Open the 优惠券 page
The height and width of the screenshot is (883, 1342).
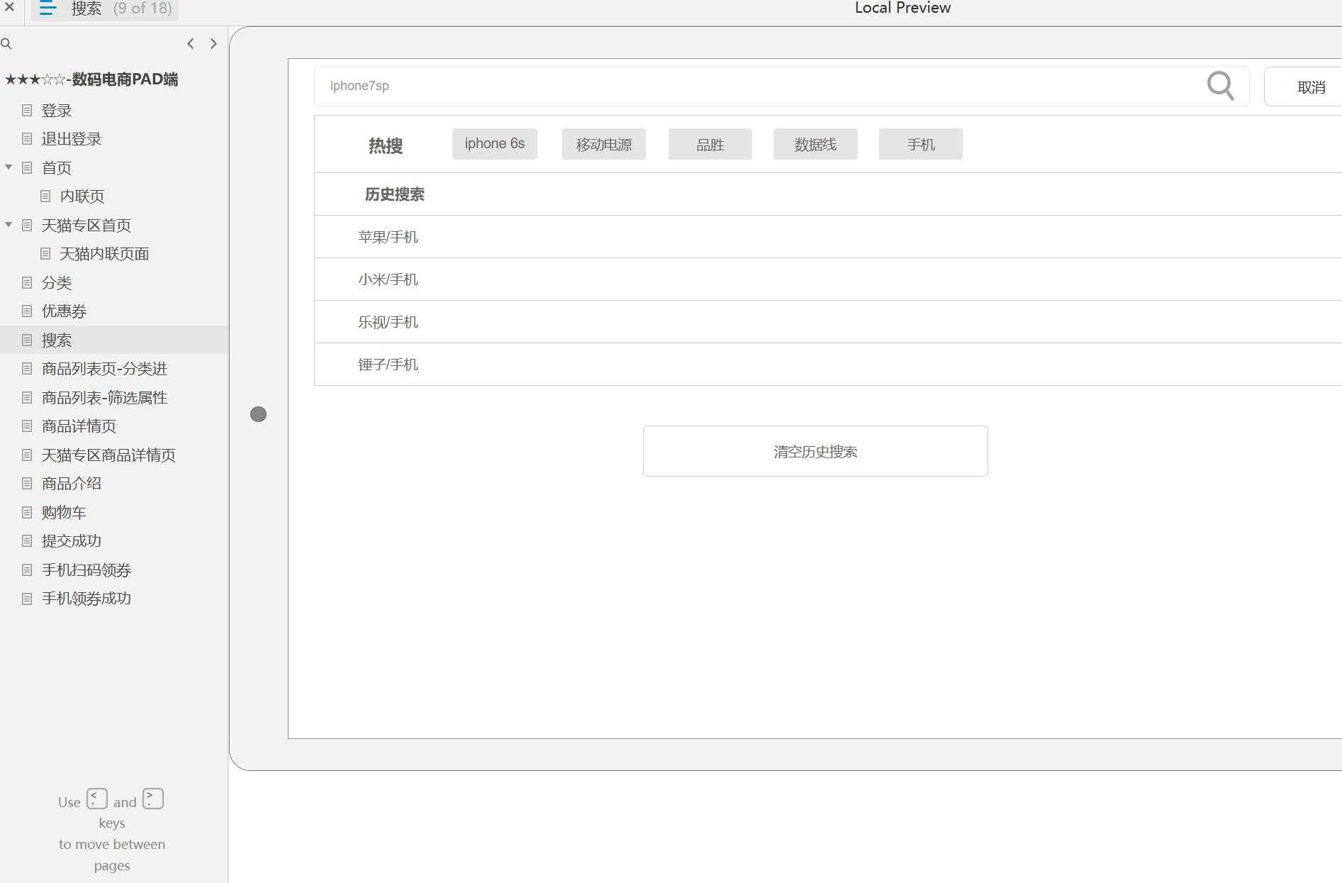[x=63, y=311]
